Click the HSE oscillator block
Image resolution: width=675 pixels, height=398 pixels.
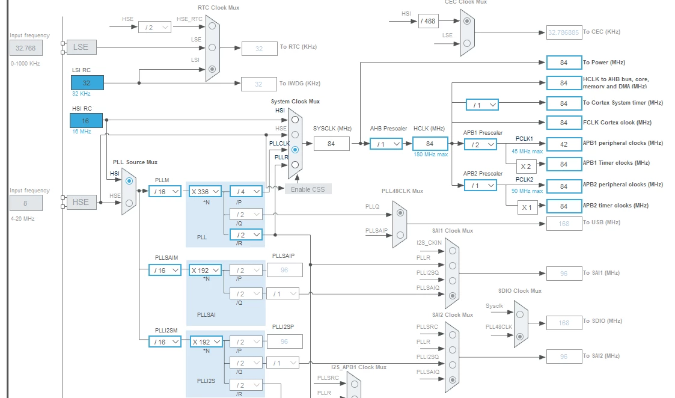pyautogui.click(x=81, y=202)
